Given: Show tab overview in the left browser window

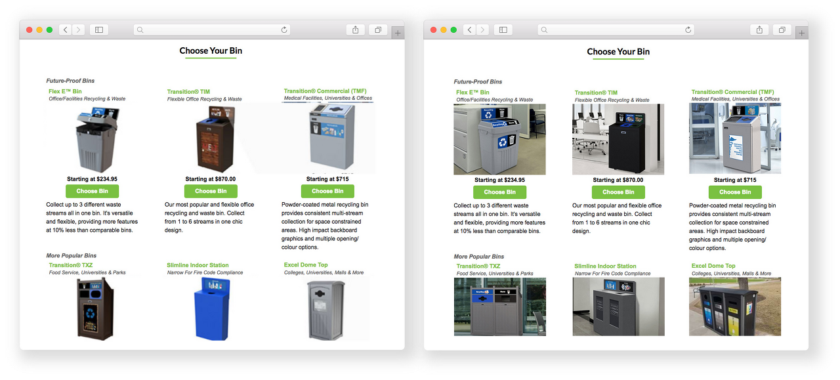Looking at the screenshot, I should (x=378, y=30).
